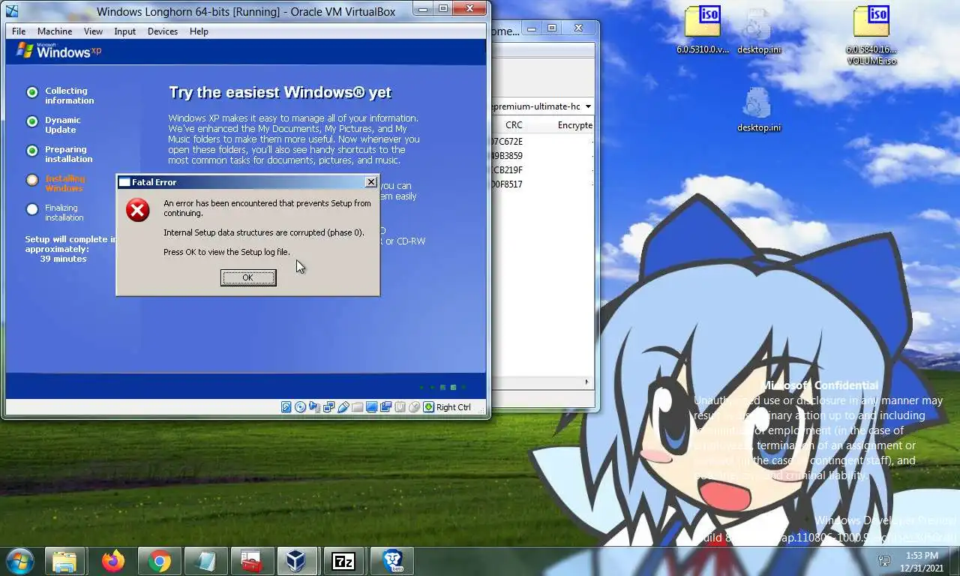Minimize the 7-Zip background window

click(x=532, y=28)
